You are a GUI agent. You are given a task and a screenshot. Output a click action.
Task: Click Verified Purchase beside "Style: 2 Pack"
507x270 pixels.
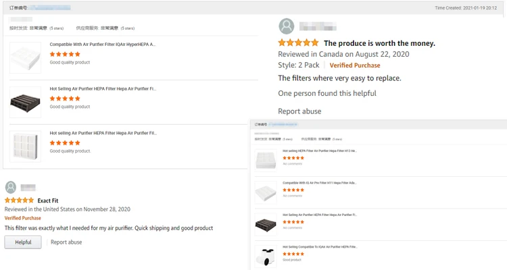pos(355,65)
